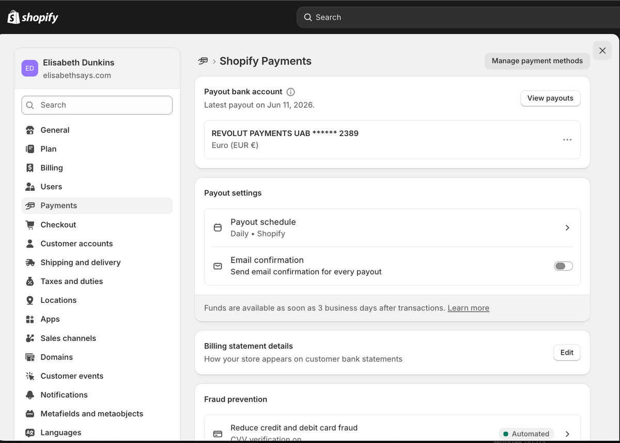Screen dimensions: 620x443
Task: Open Apps settings
Action: click(97, 319)
